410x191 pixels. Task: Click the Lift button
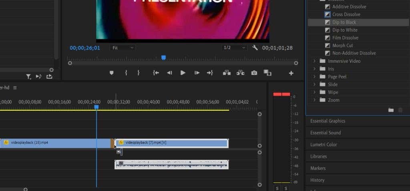(x=227, y=73)
